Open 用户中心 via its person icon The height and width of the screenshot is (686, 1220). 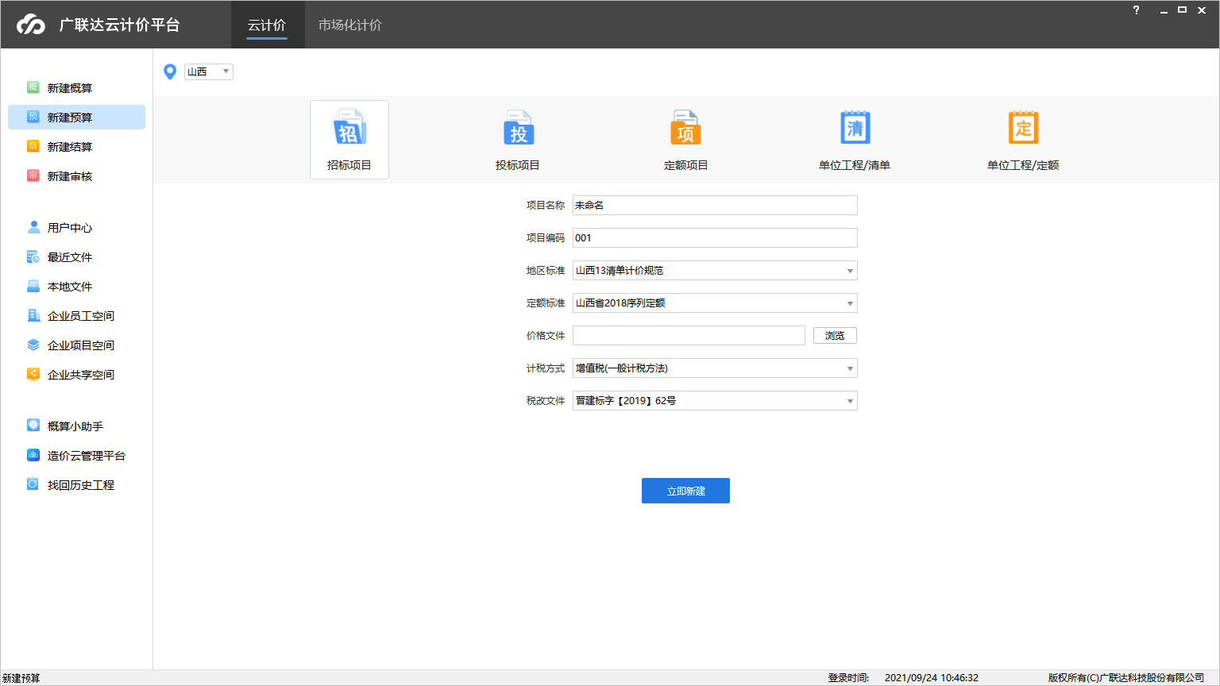point(33,227)
